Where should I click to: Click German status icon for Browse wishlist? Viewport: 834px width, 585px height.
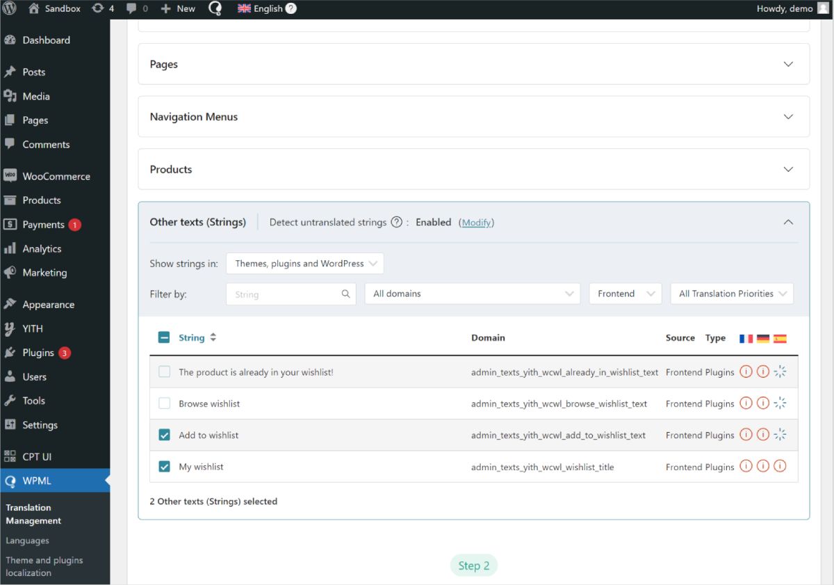762,403
